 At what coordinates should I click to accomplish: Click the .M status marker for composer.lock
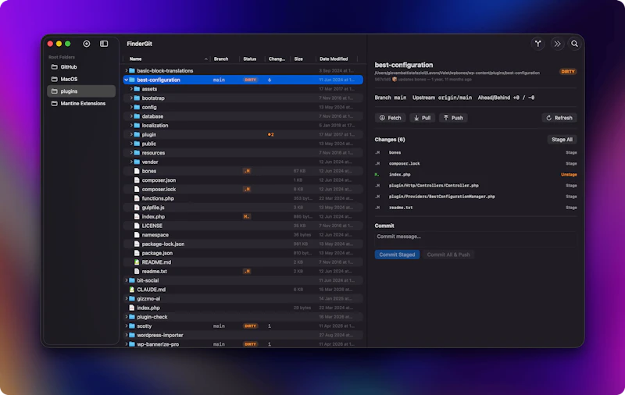[247, 189]
